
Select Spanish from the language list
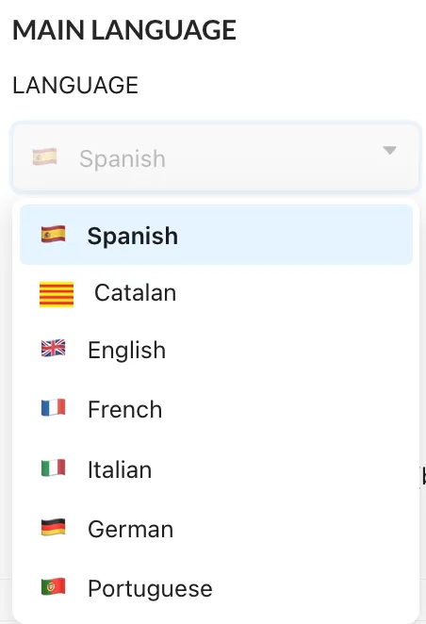coord(216,235)
